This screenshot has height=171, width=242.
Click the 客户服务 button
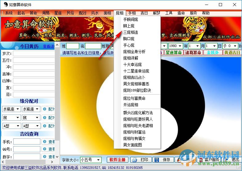click(209, 160)
